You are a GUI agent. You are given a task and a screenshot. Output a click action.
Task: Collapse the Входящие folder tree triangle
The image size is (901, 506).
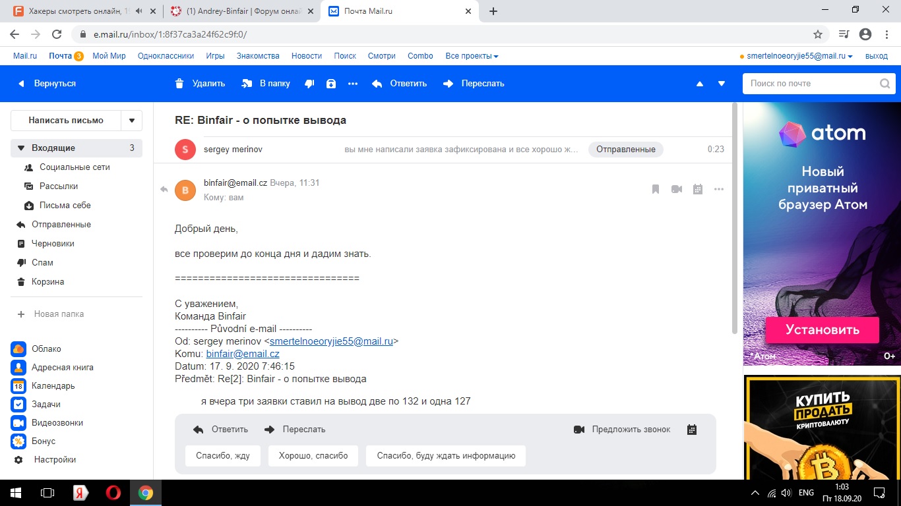21,148
